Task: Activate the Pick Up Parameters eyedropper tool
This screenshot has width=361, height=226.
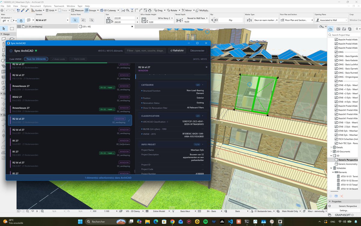Action: [x=23, y=10]
